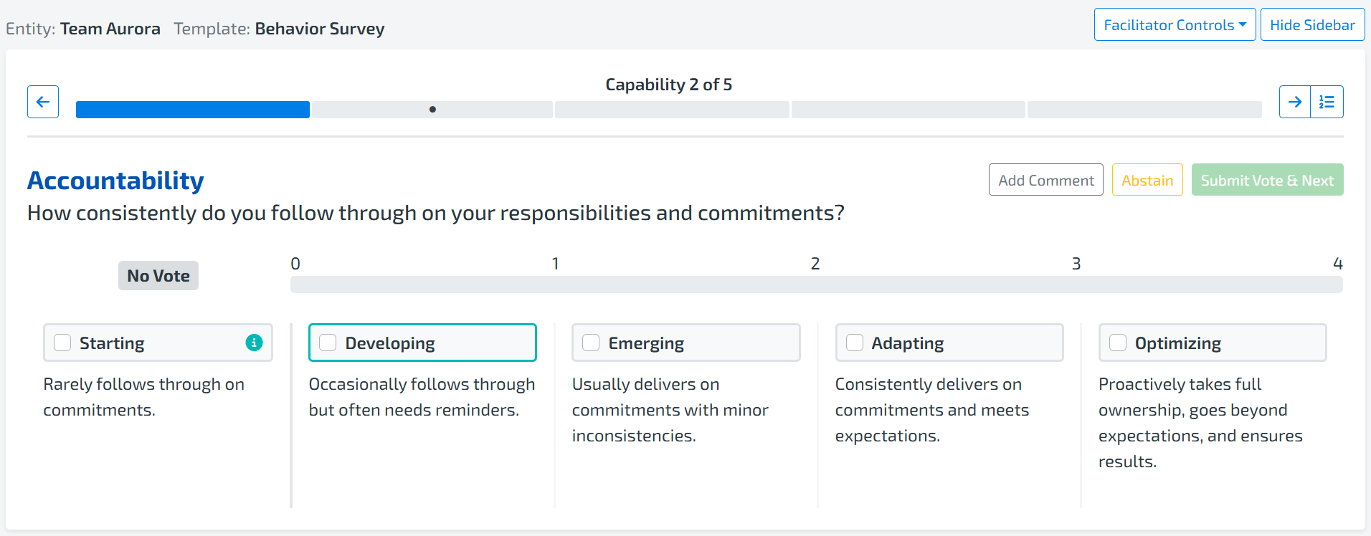Viewport: 1371px width, 536px height.
Task: Click Hide Sidebar button
Action: pyautogui.click(x=1312, y=25)
